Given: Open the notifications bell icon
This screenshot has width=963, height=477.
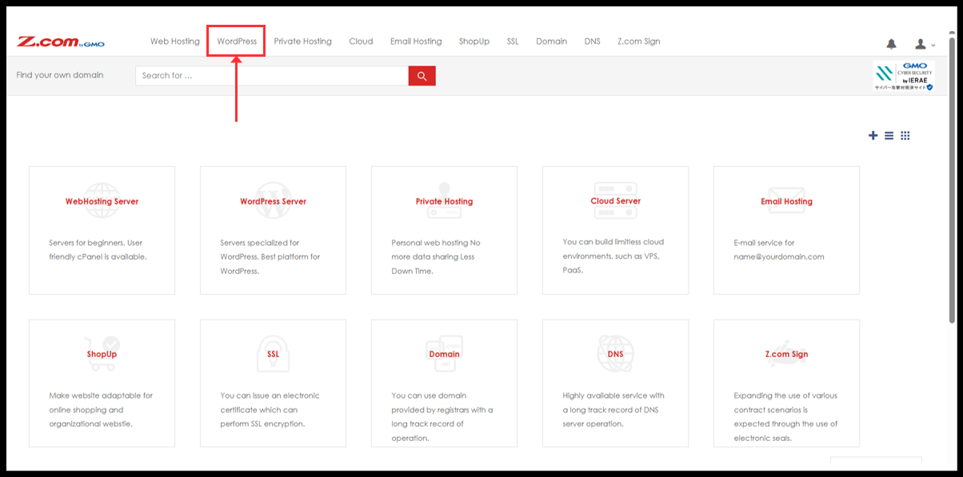Looking at the screenshot, I should [x=892, y=44].
